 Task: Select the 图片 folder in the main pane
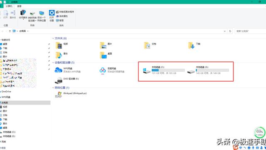106,45
